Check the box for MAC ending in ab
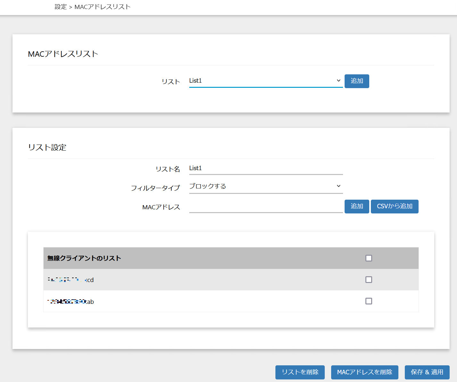This screenshot has width=457, height=382. pos(369,301)
